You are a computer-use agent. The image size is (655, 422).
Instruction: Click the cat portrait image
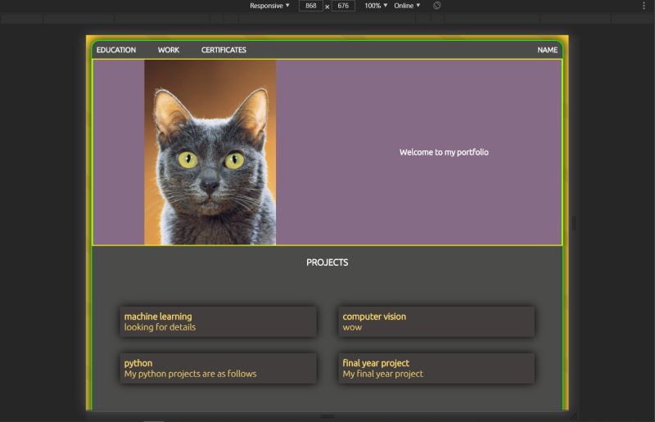pos(210,152)
